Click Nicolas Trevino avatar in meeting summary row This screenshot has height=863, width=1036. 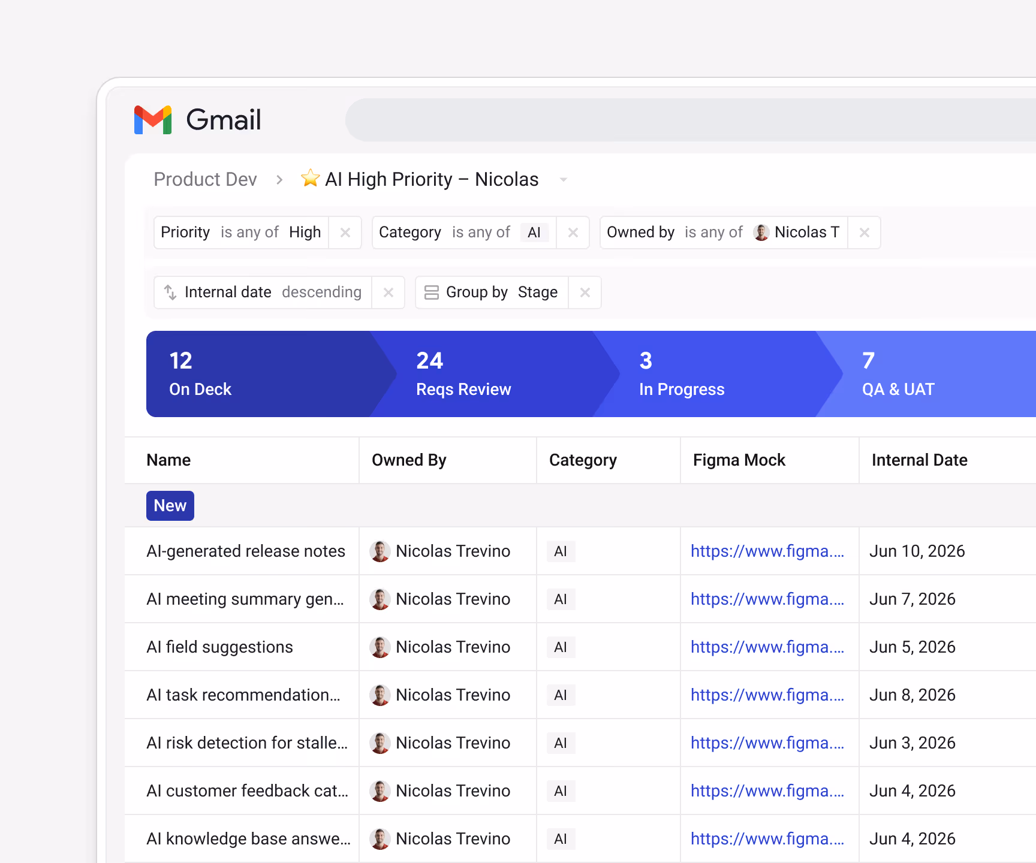[x=380, y=599]
